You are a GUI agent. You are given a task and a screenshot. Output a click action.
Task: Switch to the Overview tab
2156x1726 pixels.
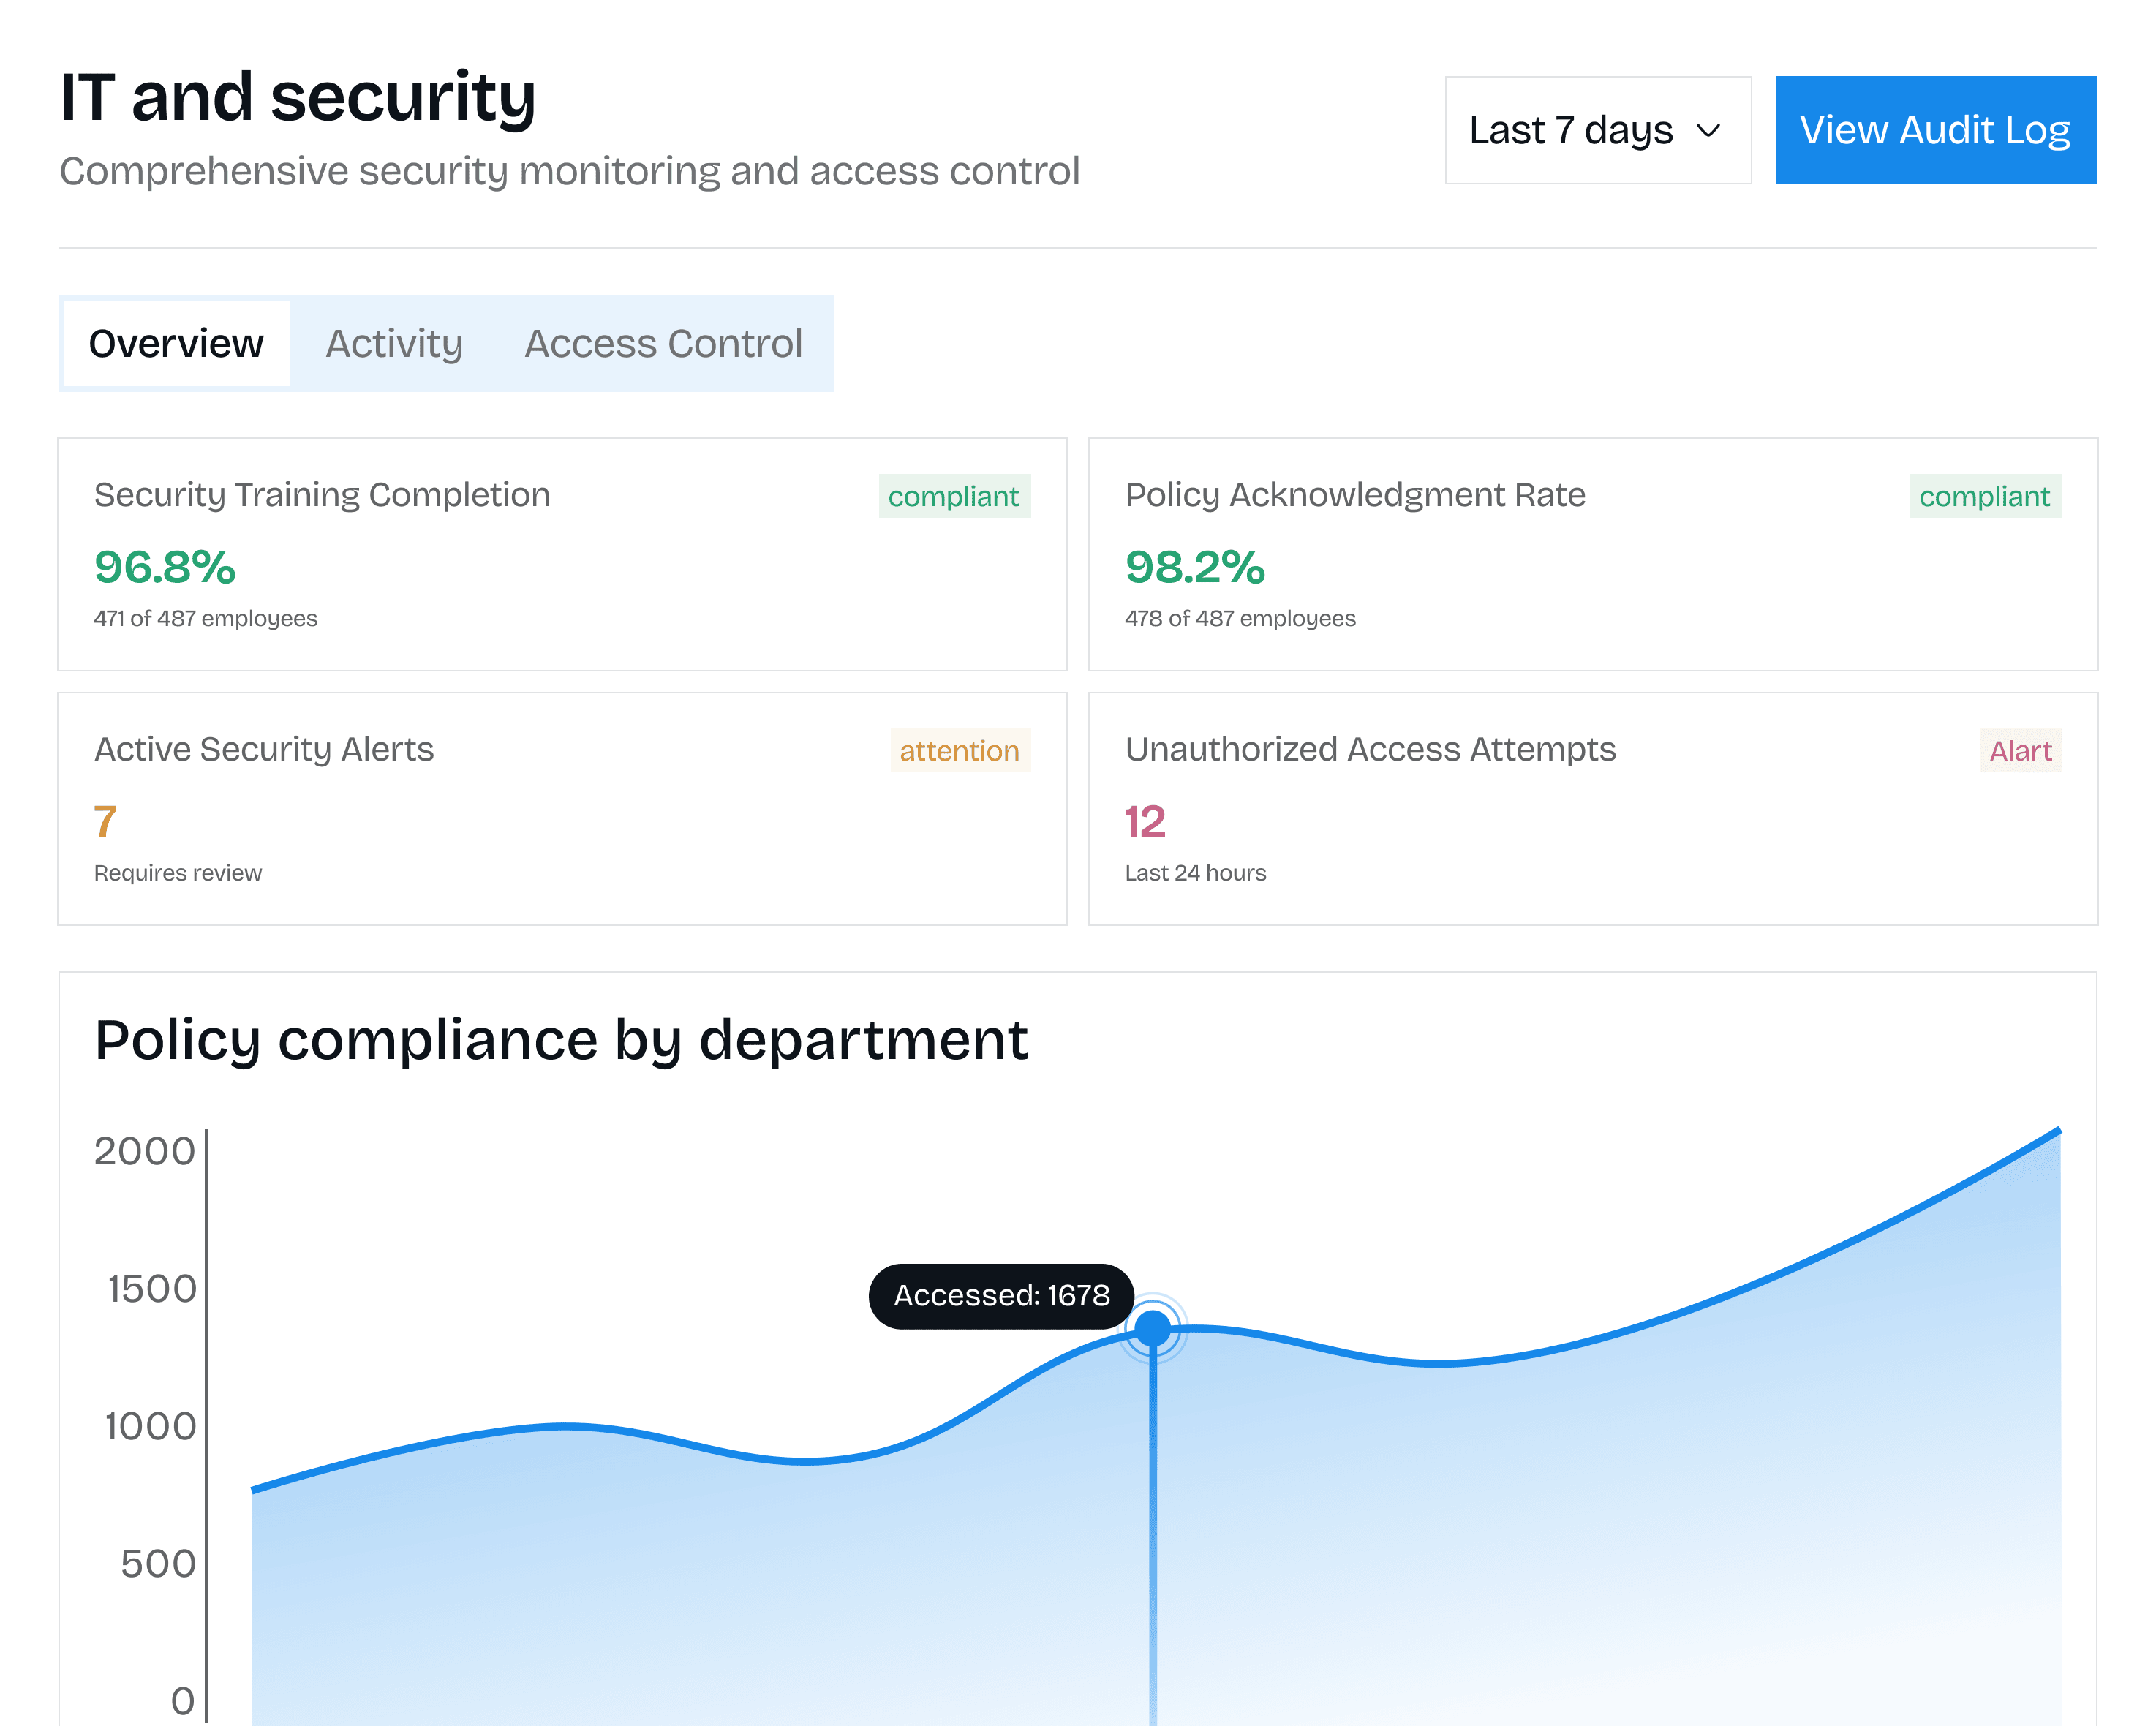(x=176, y=343)
